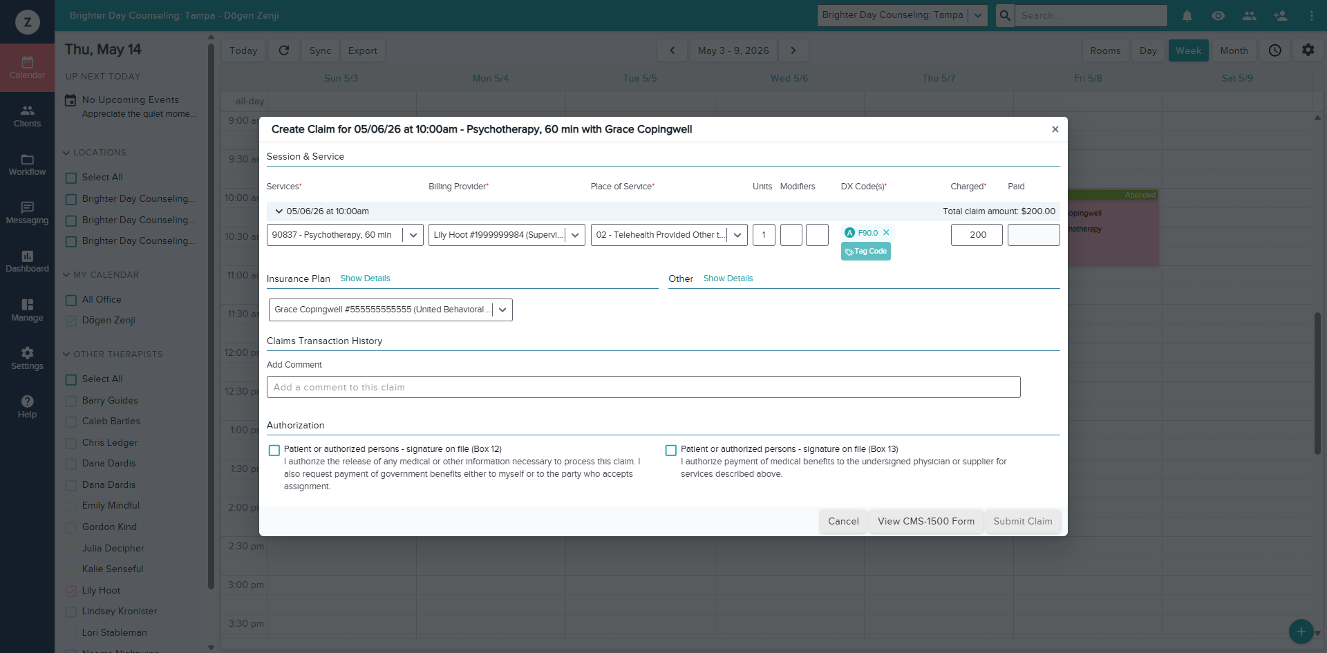
Task: Click the notifications bell icon
Action: 1187,15
